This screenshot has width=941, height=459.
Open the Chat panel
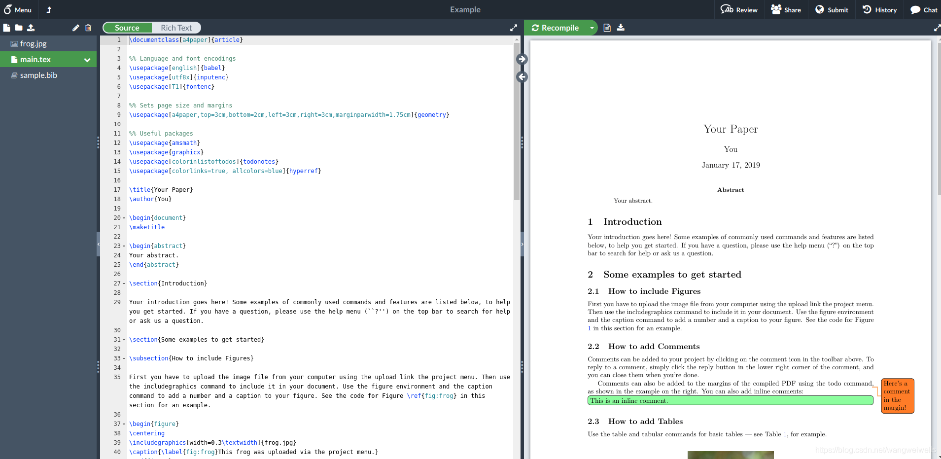click(923, 9)
